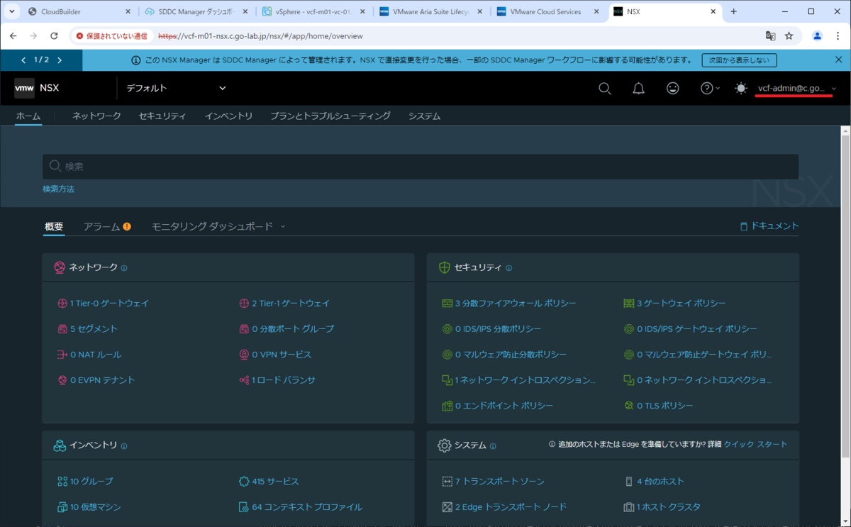Reload the page with refresh icon
The width and height of the screenshot is (851, 527).
click(54, 35)
